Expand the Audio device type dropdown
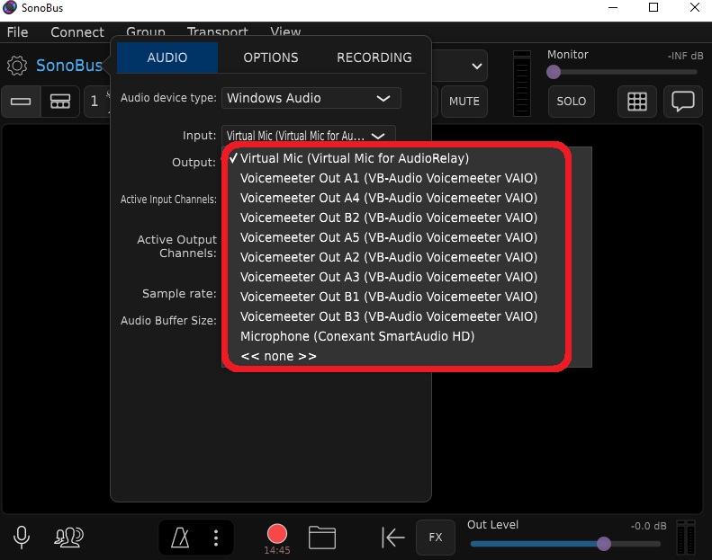Viewport: 712px width, 560px height. coord(311,98)
